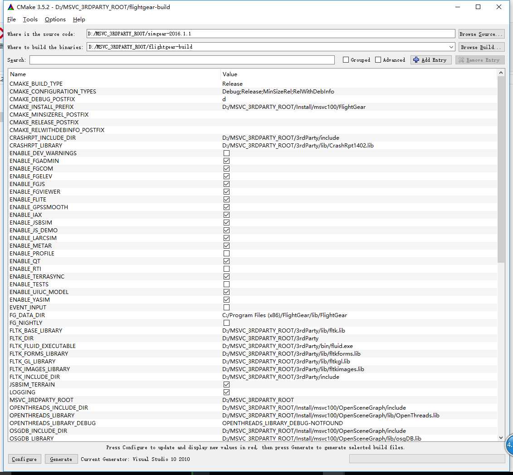This screenshot has width=513, height=475.
Task: Select the CMAKE_INSTALL_PREFIX value path
Action: point(294,107)
